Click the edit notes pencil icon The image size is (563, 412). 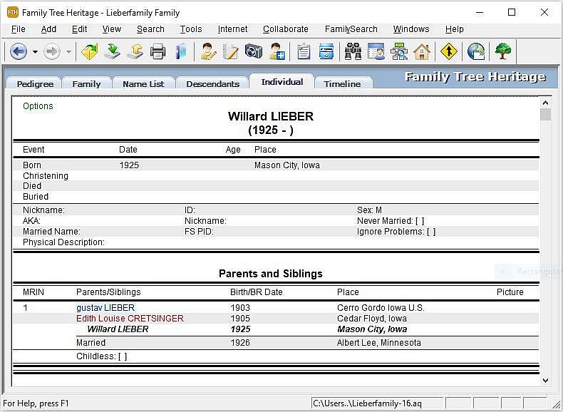click(x=231, y=51)
